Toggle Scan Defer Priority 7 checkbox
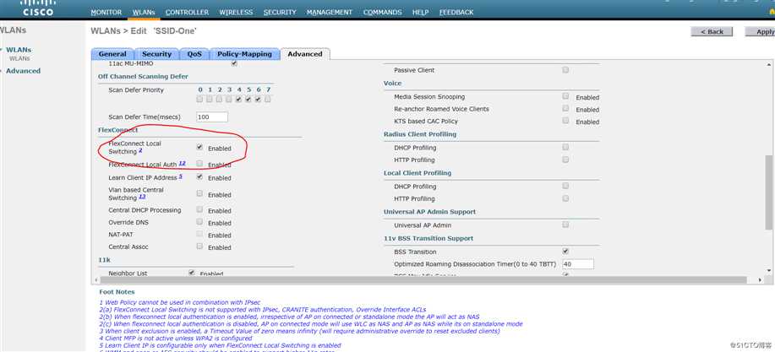This screenshot has height=352, width=775. coord(267,99)
